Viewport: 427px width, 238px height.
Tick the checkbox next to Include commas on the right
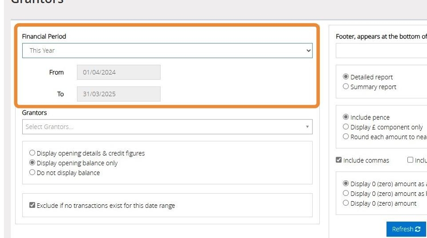point(410,160)
